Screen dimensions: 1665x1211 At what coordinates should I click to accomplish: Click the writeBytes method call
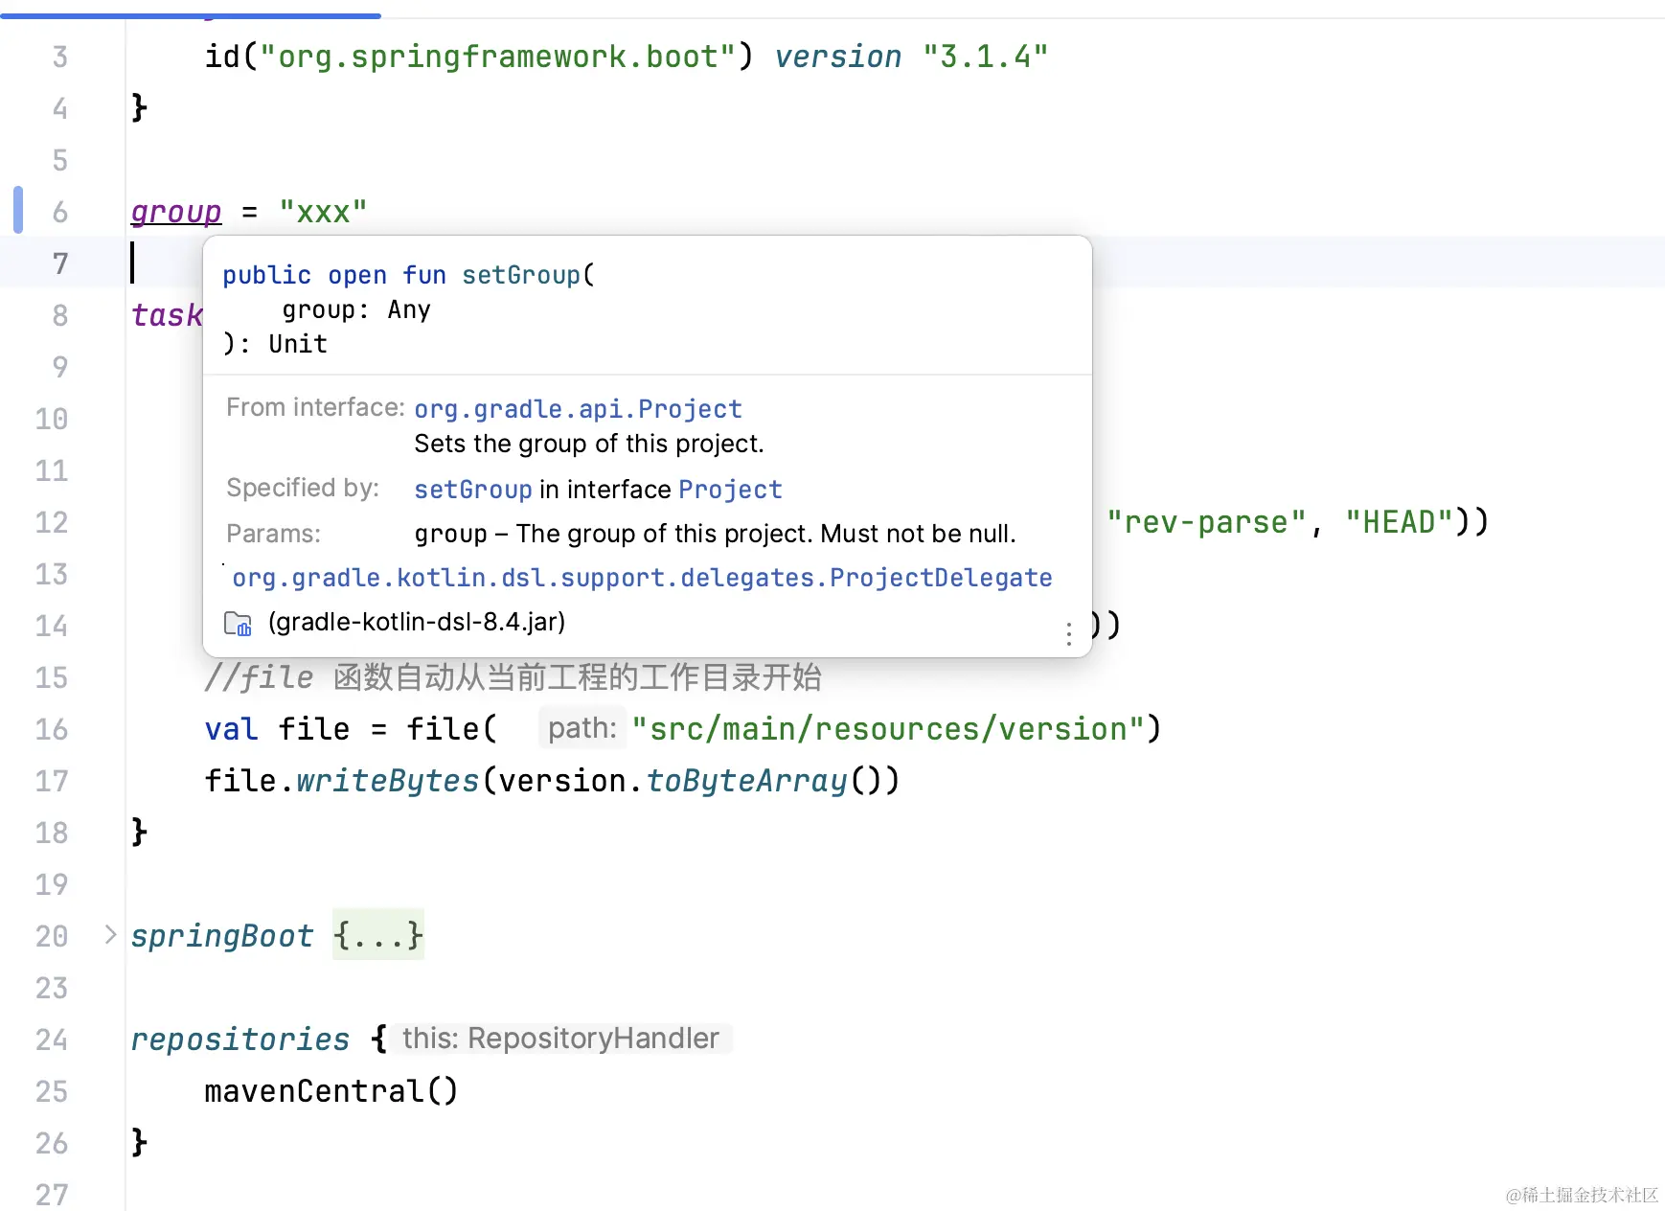tap(387, 781)
